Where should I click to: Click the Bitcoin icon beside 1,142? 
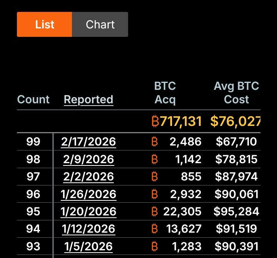coord(155,159)
